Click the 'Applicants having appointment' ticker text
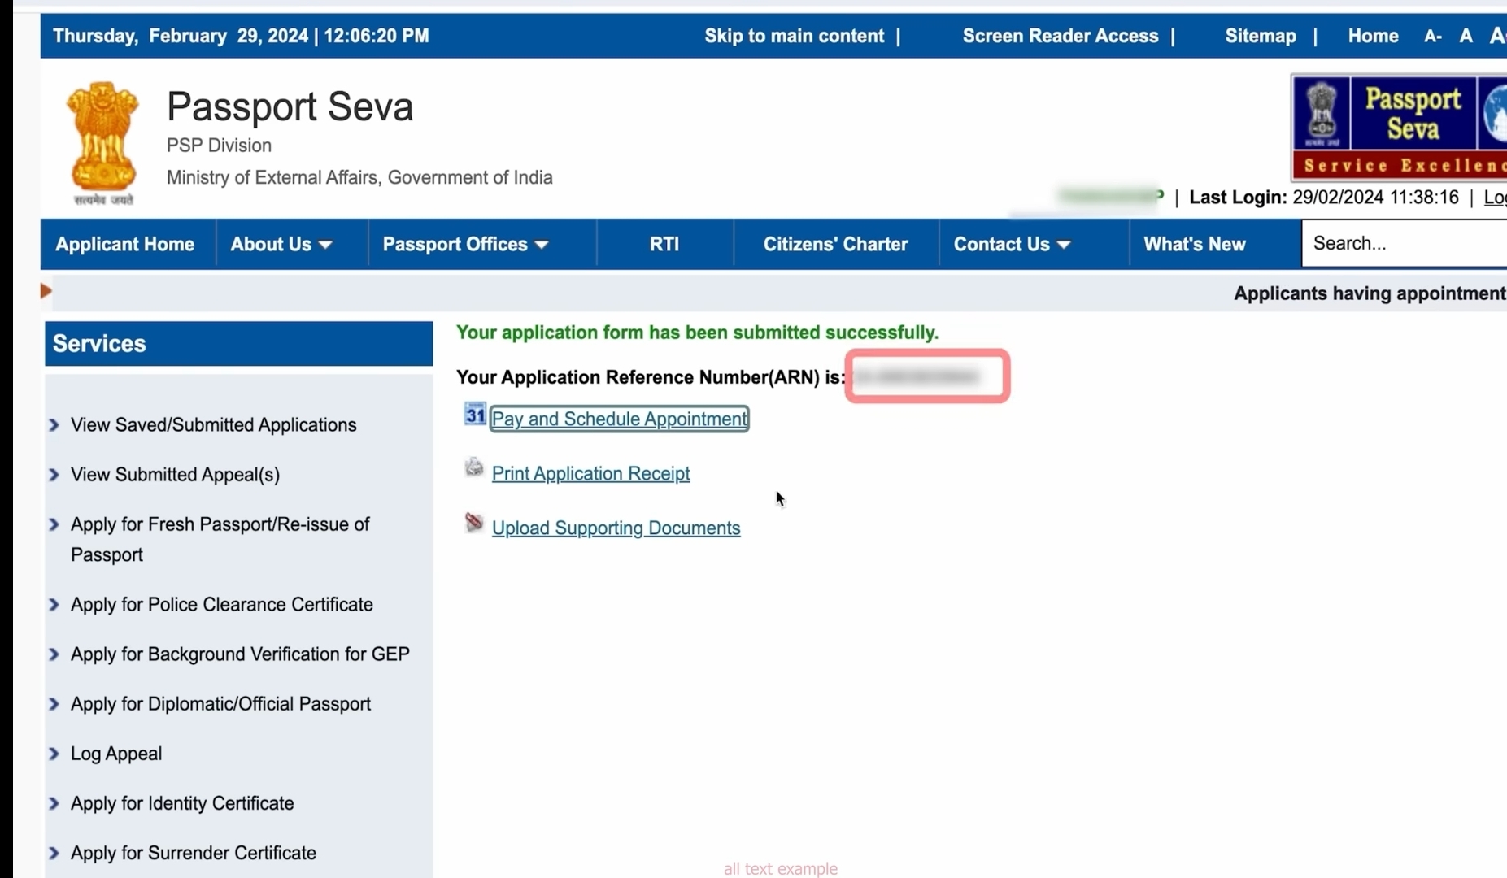Viewport: 1507px width, 878px height. click(x=1370, y=293)
